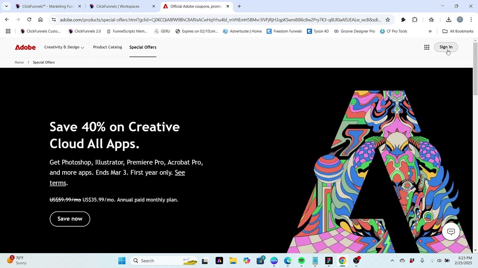
Task: Expand the Creativity & Design menu
Action: 64,47
